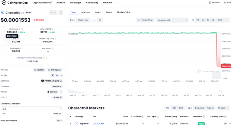
Task: Open the Total supply info icon
Action: coord(21,48)
